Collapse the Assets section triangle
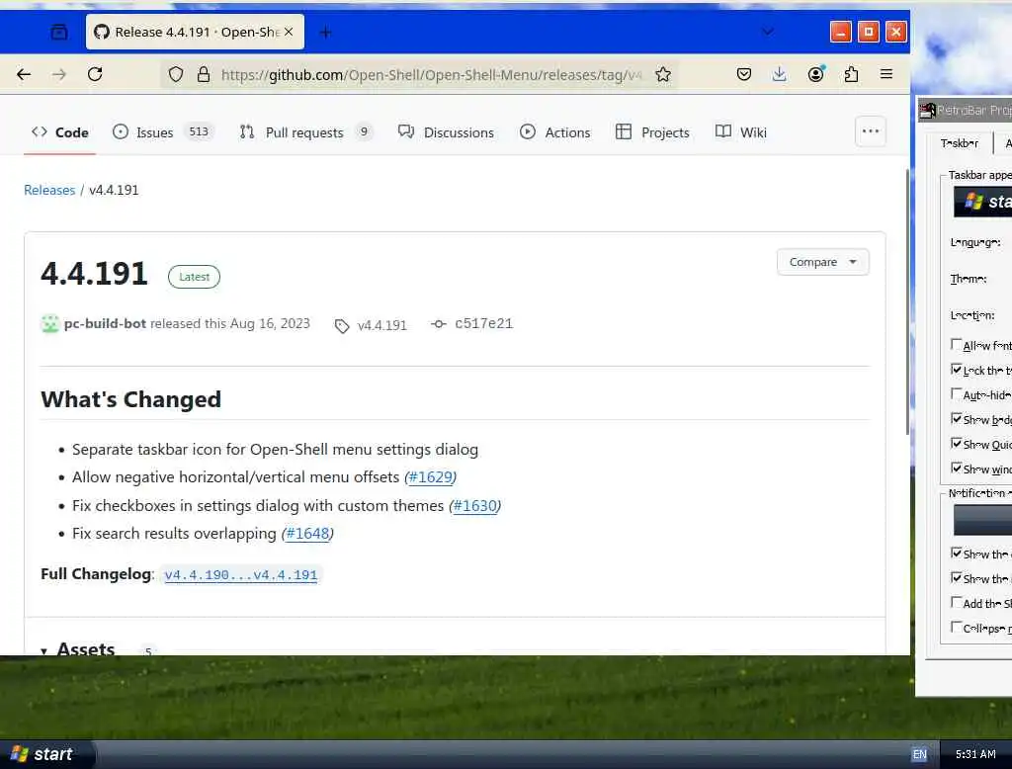 click(x=43, y=650)
